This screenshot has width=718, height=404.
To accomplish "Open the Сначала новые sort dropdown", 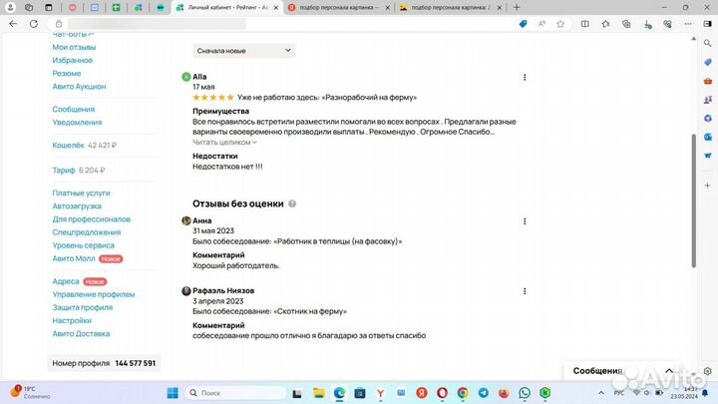I will click(243, 51).
